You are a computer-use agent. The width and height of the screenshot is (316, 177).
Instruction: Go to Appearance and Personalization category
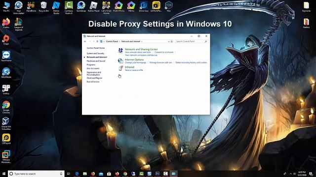click(94, 73)
